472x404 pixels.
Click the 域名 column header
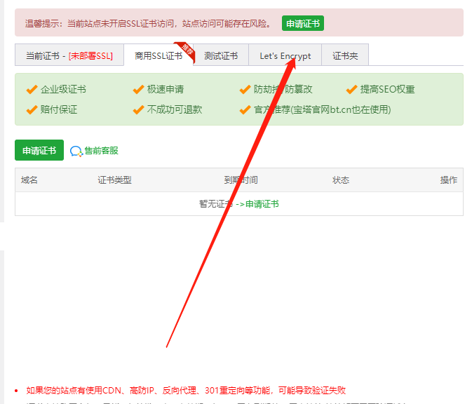[29, 180]
